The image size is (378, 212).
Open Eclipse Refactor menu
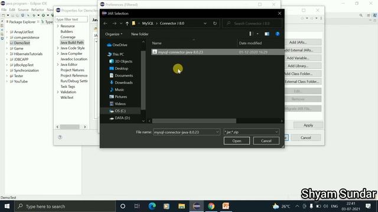coord(38,10)
